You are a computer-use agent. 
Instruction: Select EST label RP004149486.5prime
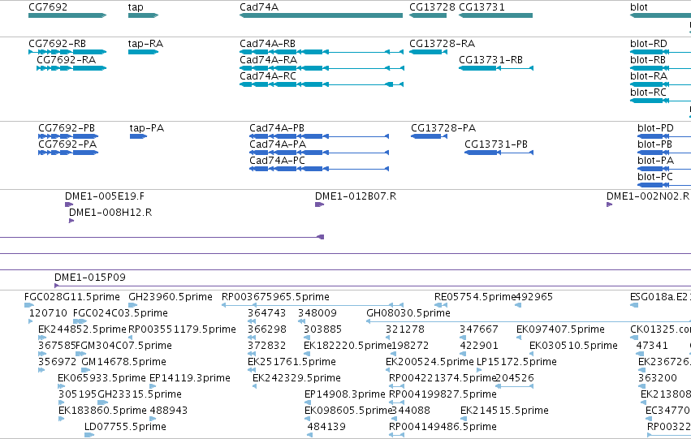click(443, 427)
